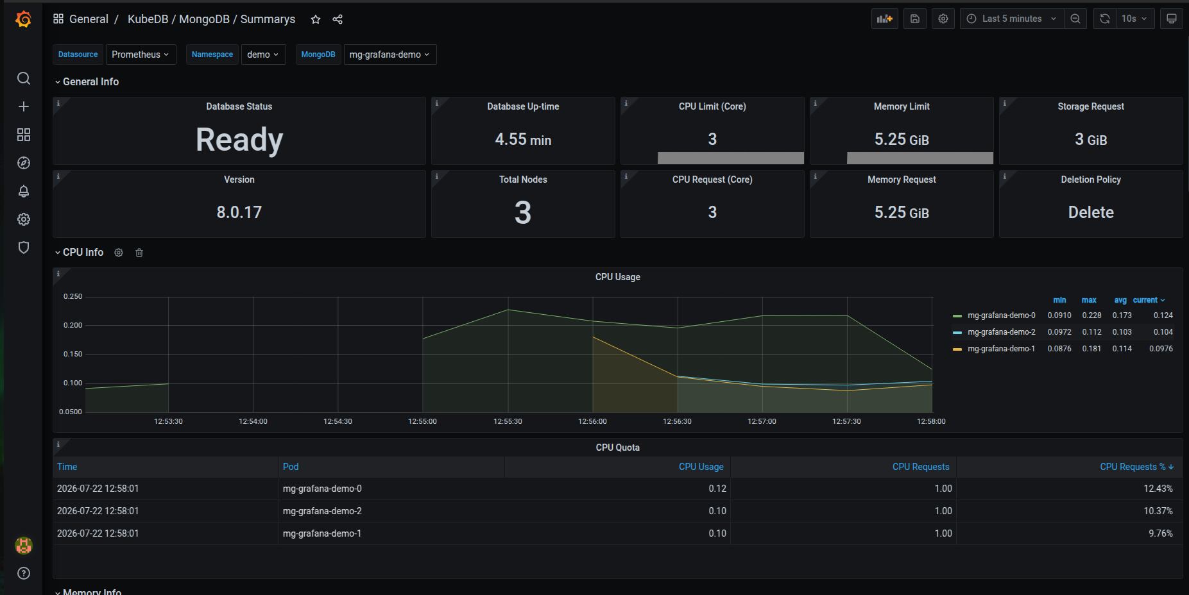Viewport: 1189px width, 595px height.
Task: Open the Configuration gear in sidebar
Action: coord(24,219)
